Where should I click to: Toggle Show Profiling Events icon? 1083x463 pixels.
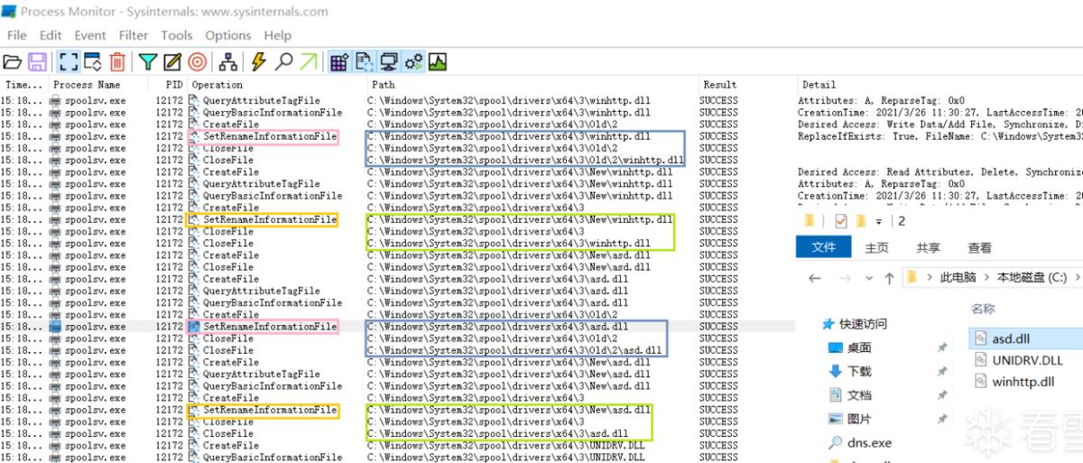point(438,62)
